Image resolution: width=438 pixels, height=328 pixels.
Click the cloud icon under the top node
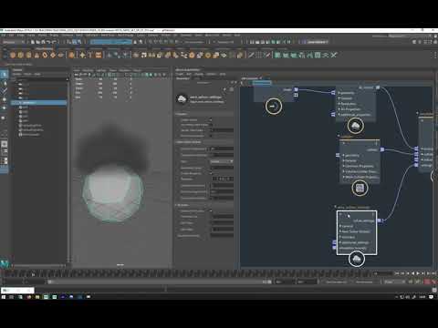click(356, 126)
